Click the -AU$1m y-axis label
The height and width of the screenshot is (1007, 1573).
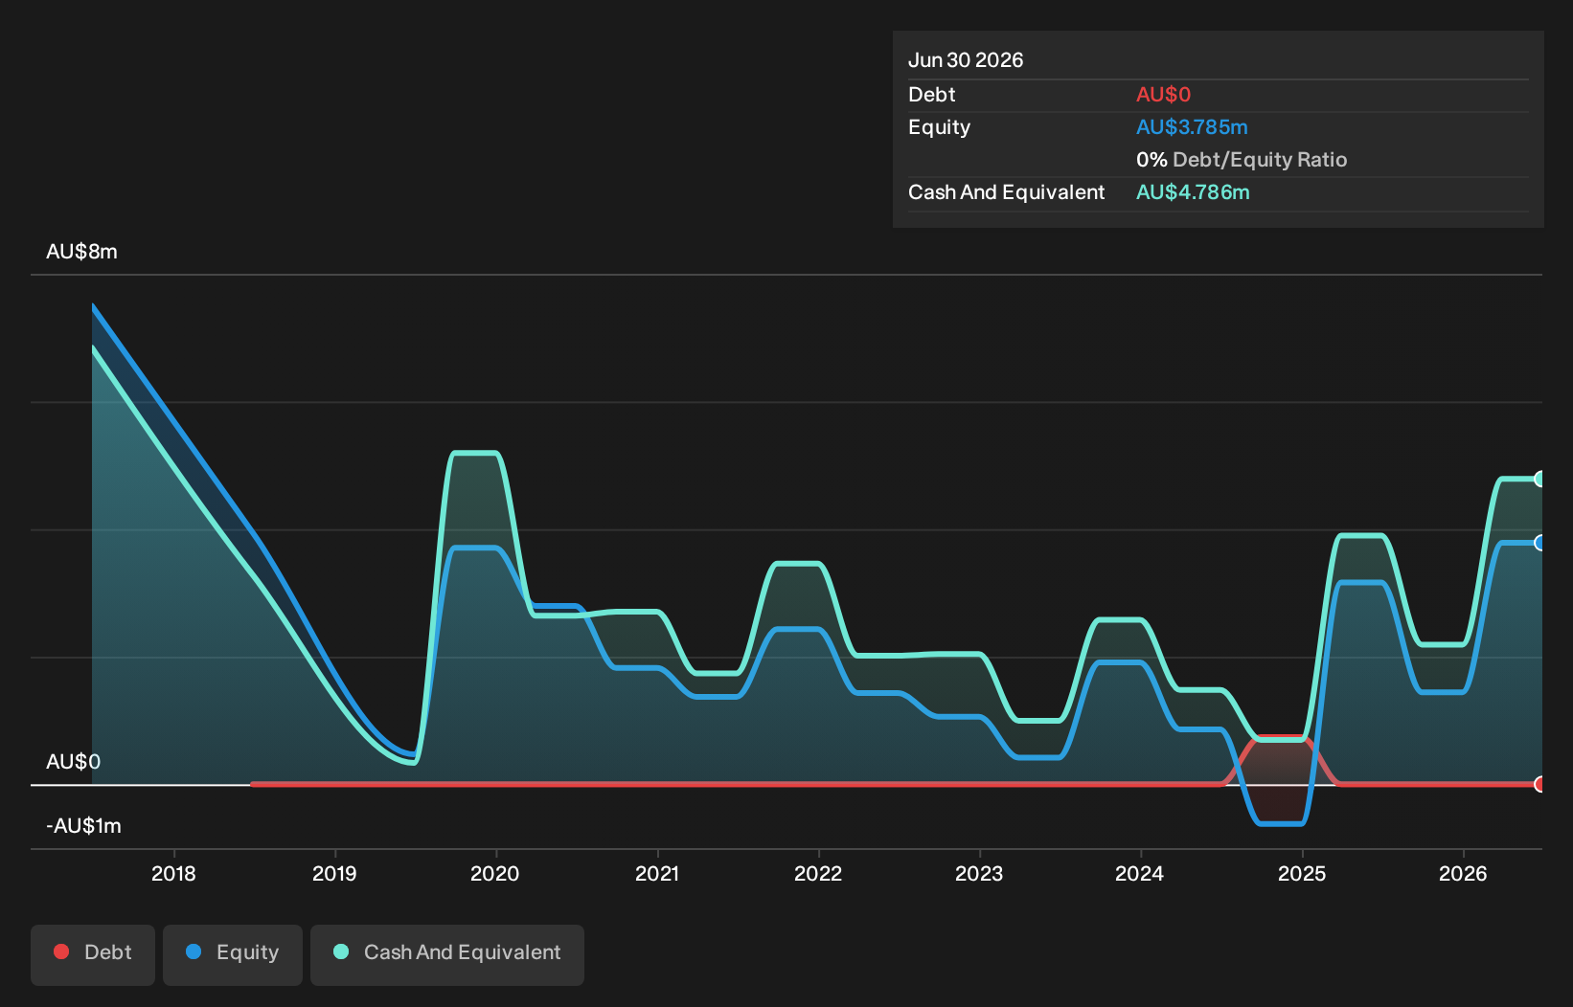83,826
